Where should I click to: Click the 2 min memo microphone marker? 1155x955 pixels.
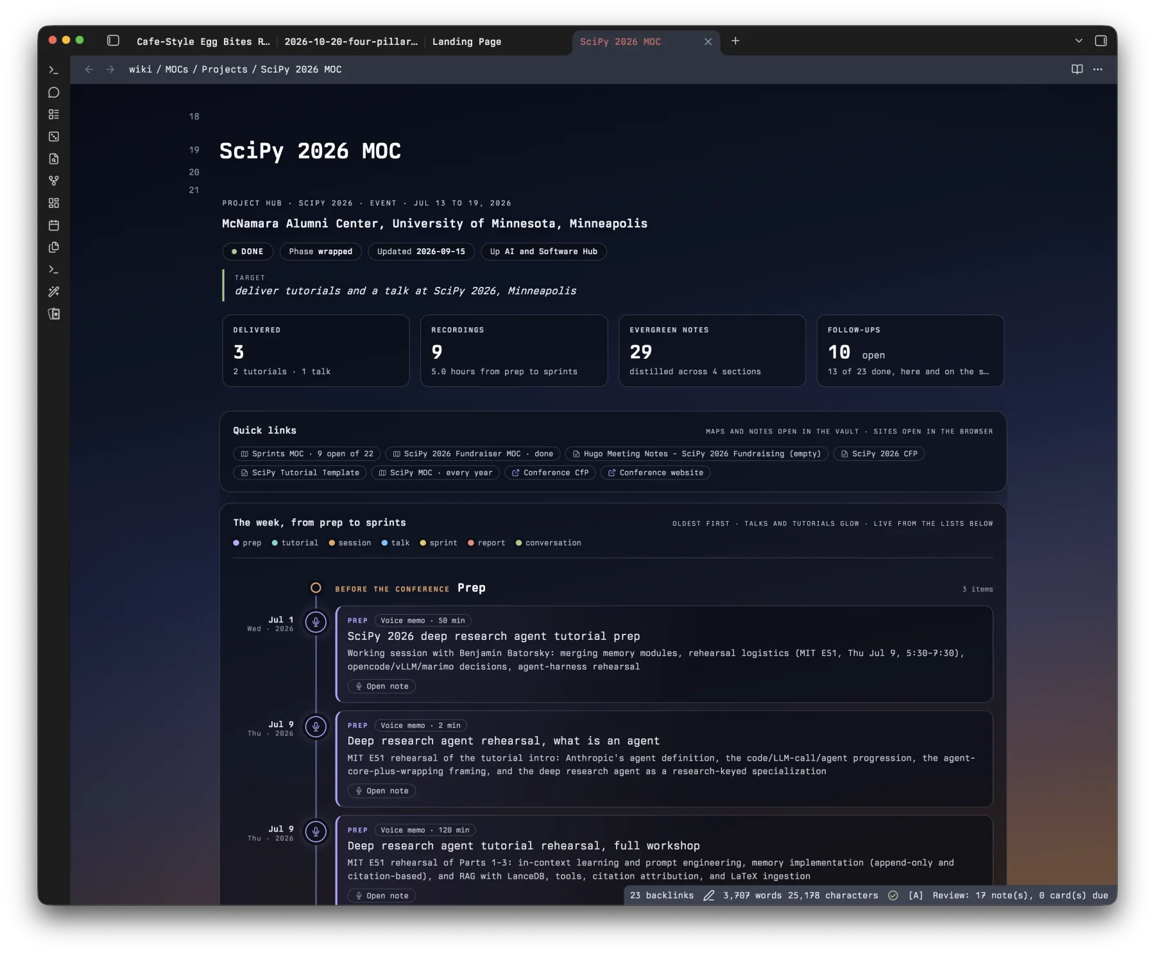pyautogui.click(x=316, y=727)
